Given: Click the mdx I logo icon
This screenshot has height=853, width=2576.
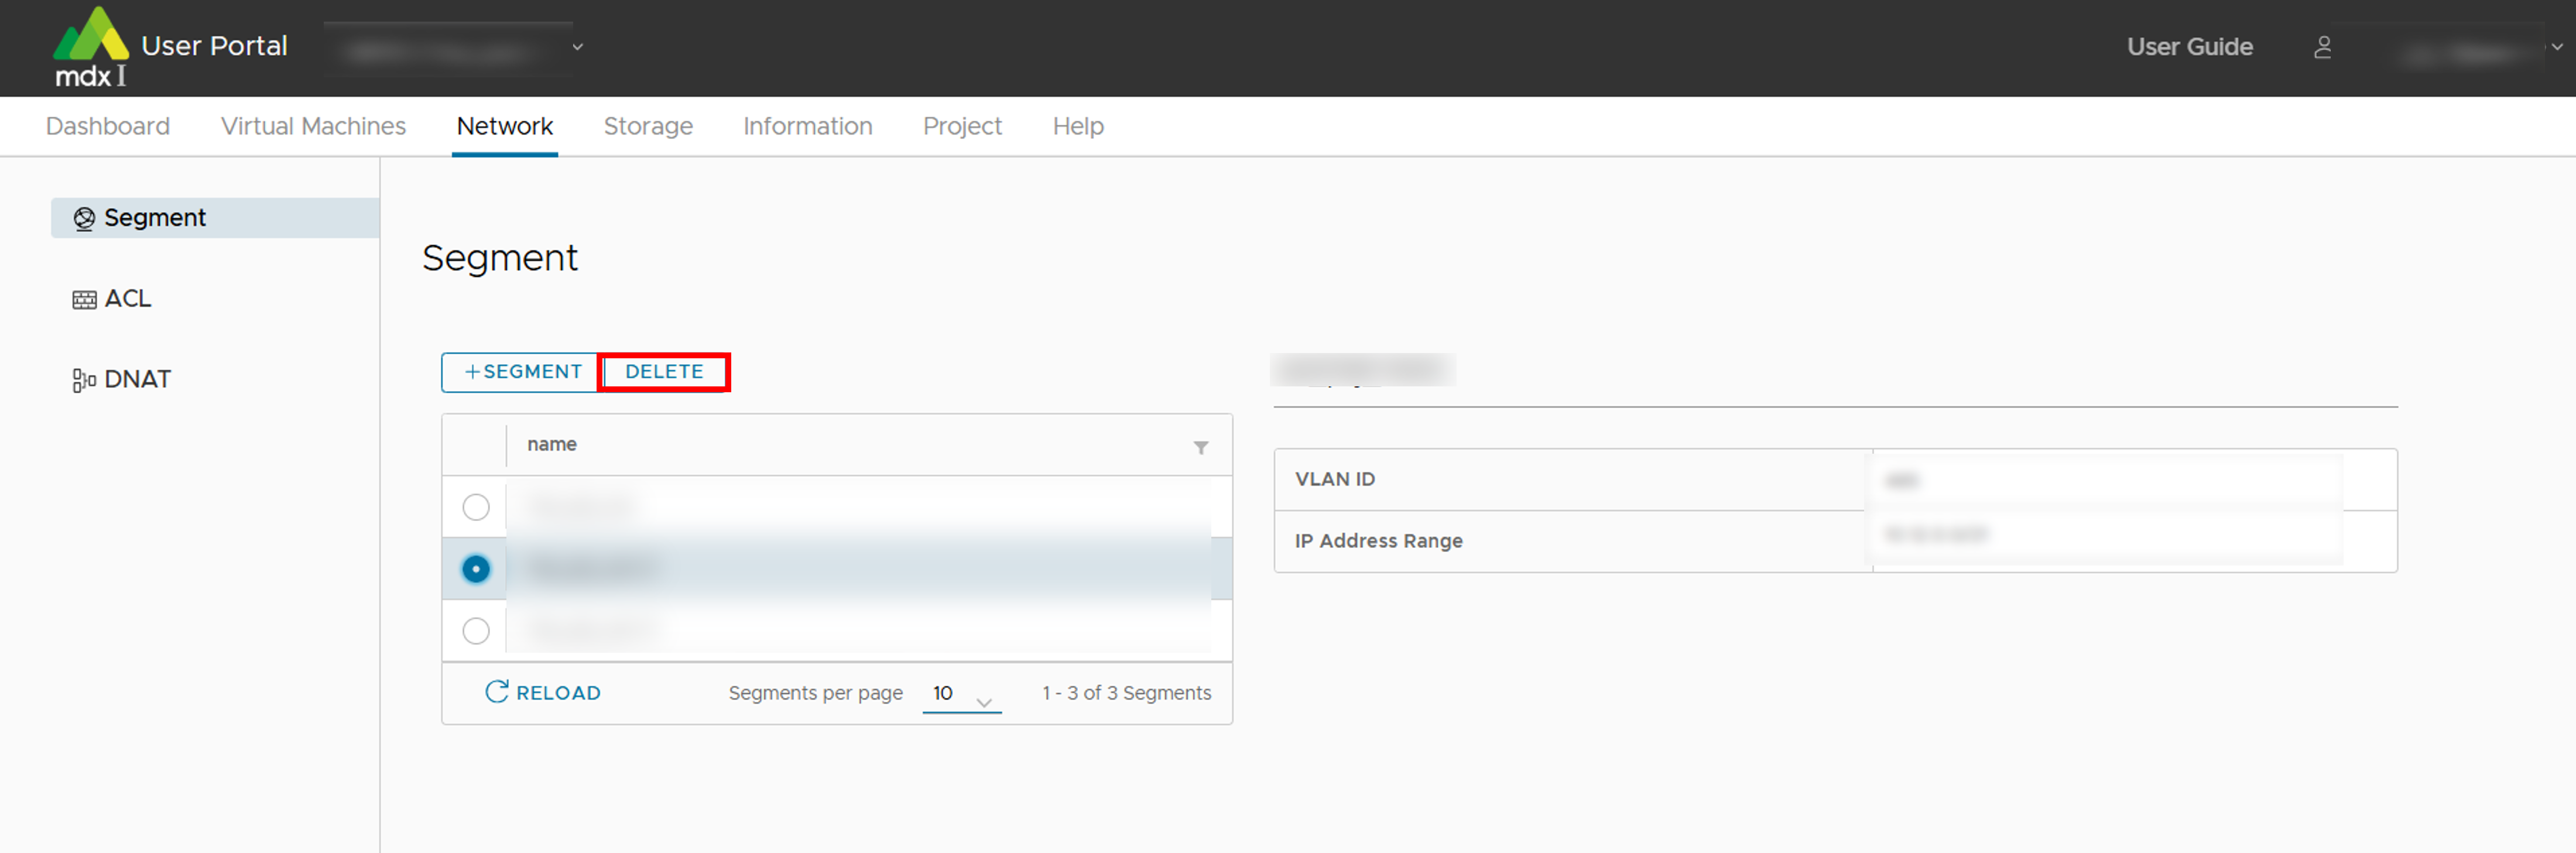Looking at the screenshot, I should point(90,45).
